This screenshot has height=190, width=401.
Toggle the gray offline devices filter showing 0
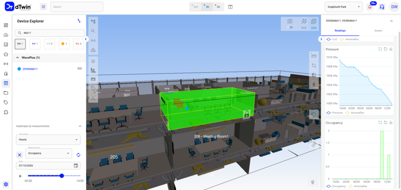point(49,44)
